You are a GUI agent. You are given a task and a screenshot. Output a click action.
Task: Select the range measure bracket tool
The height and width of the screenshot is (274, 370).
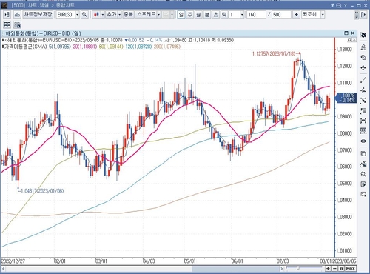[363, 121]
